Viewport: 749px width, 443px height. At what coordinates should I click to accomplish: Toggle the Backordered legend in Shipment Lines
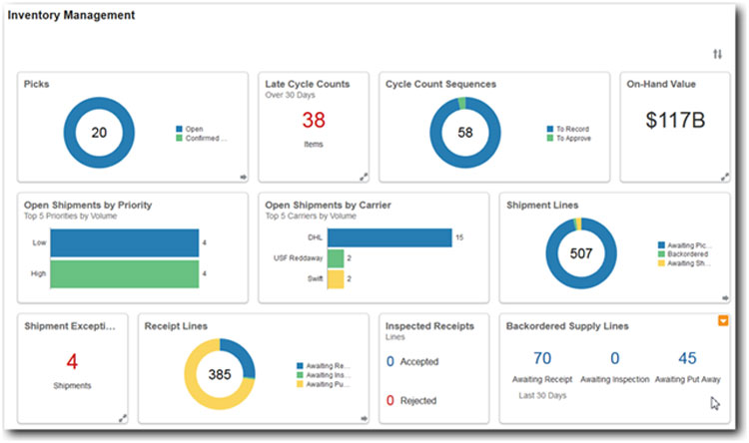tap(687, 253)
